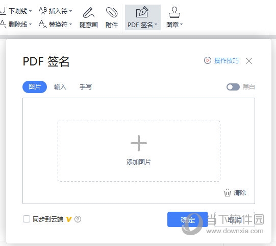Open the 操作技巧 tips link
Image resolution: width=276 pixels, height=246 pixels.
(x=227, y=61)
